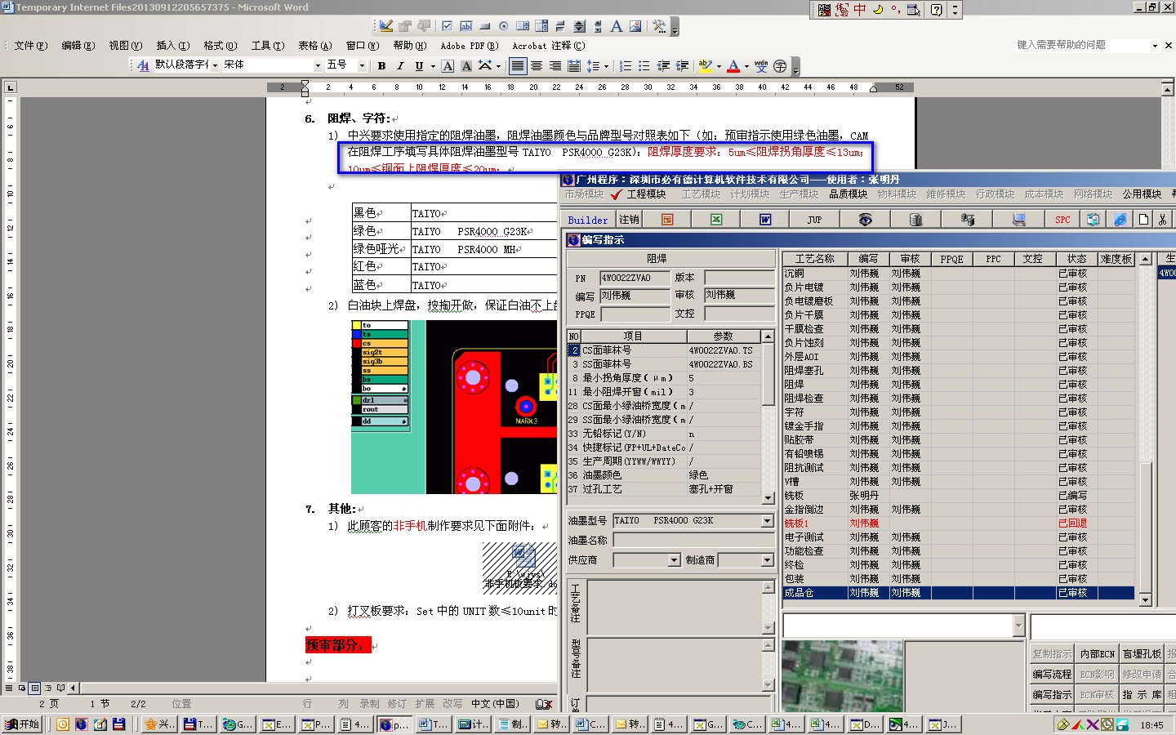
Task: Select the 成品仓 row in process list
Action: coord(958,593)
